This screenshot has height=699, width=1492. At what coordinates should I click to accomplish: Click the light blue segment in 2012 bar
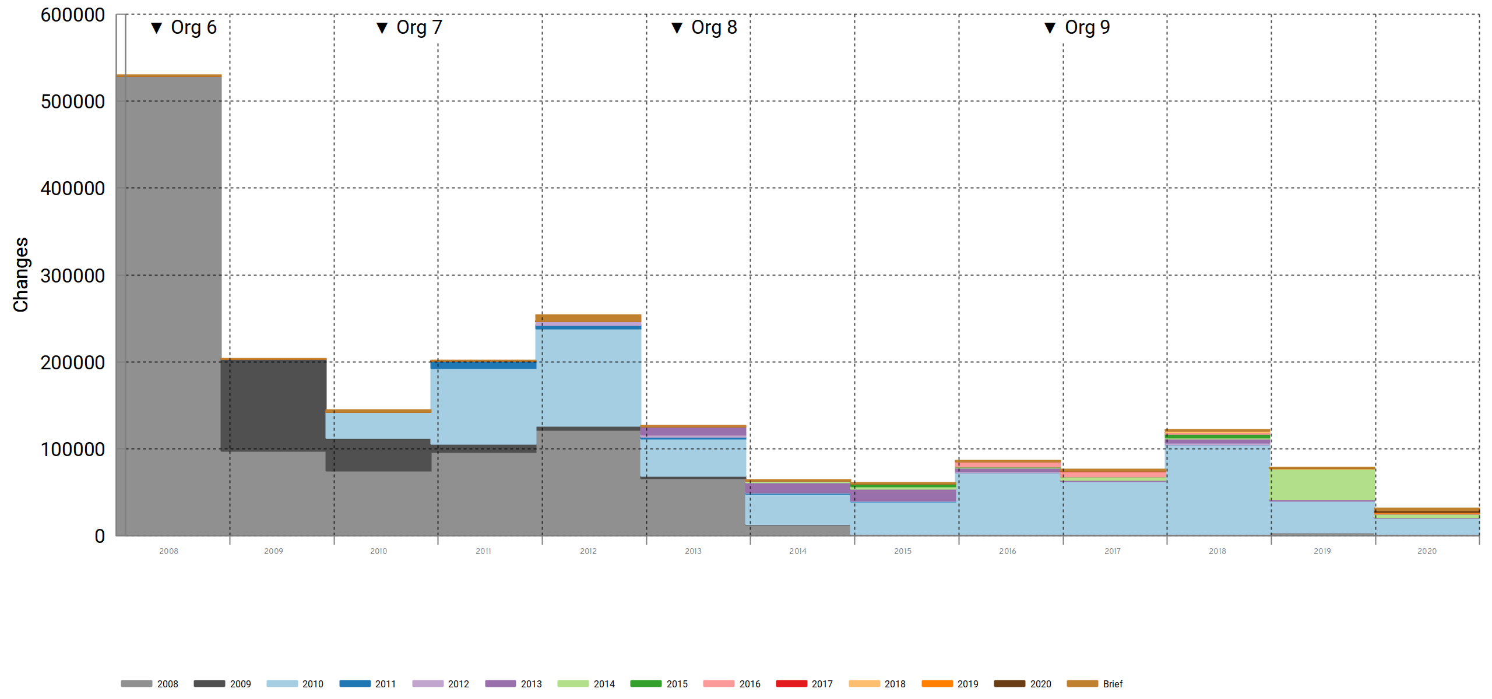point(589,378)
